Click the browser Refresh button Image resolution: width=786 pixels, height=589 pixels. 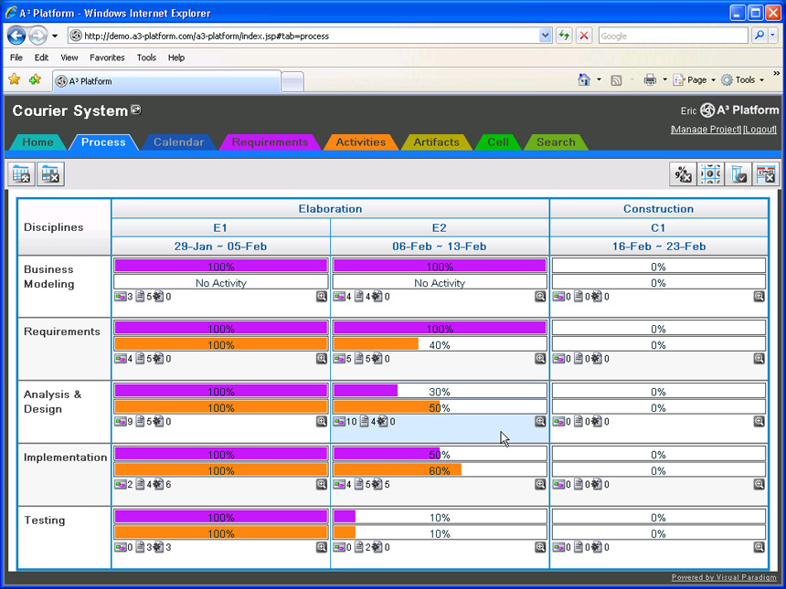pyautogui.click(x=564, y=36)
